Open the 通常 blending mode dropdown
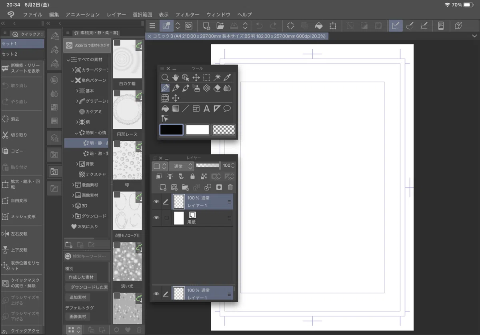480x335 pixels. point(181,166)
